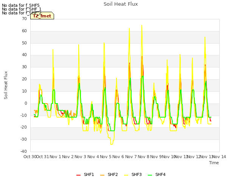This screenshot has height=182, width=242.
Task: Click the orange SHF2 legend swatch
Action: [x=102, y=175]
